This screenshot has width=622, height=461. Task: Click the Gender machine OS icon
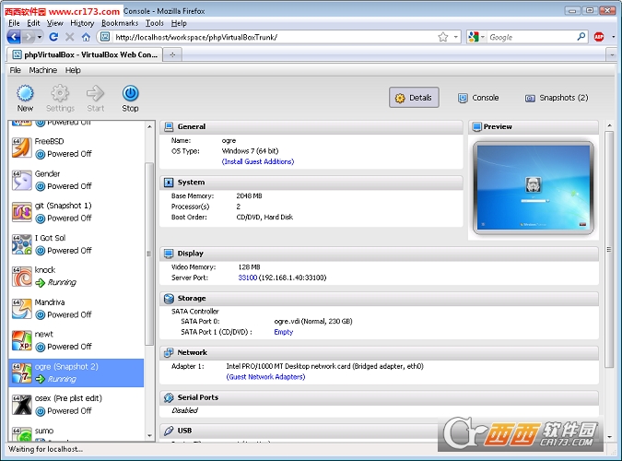coord(21,180)
